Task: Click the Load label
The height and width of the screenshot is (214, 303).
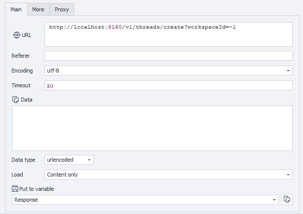Action: coord(17,175)
